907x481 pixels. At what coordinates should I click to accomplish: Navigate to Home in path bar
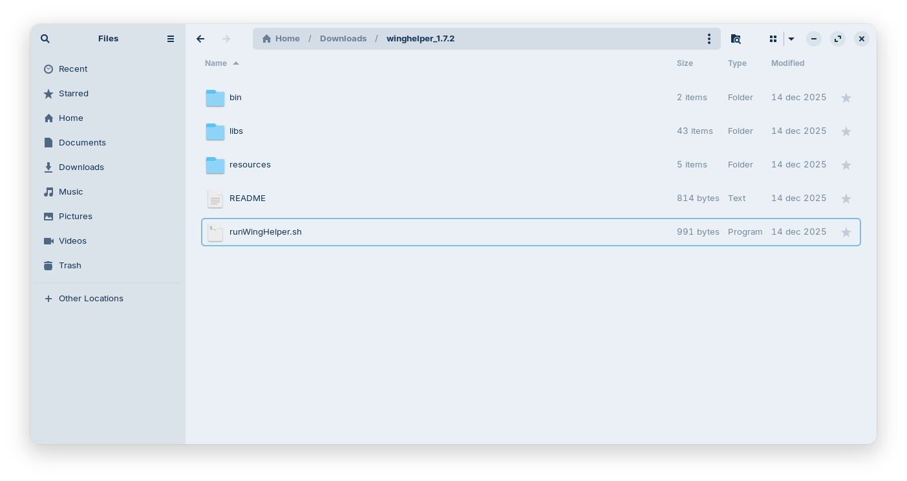tap(281, 39)
